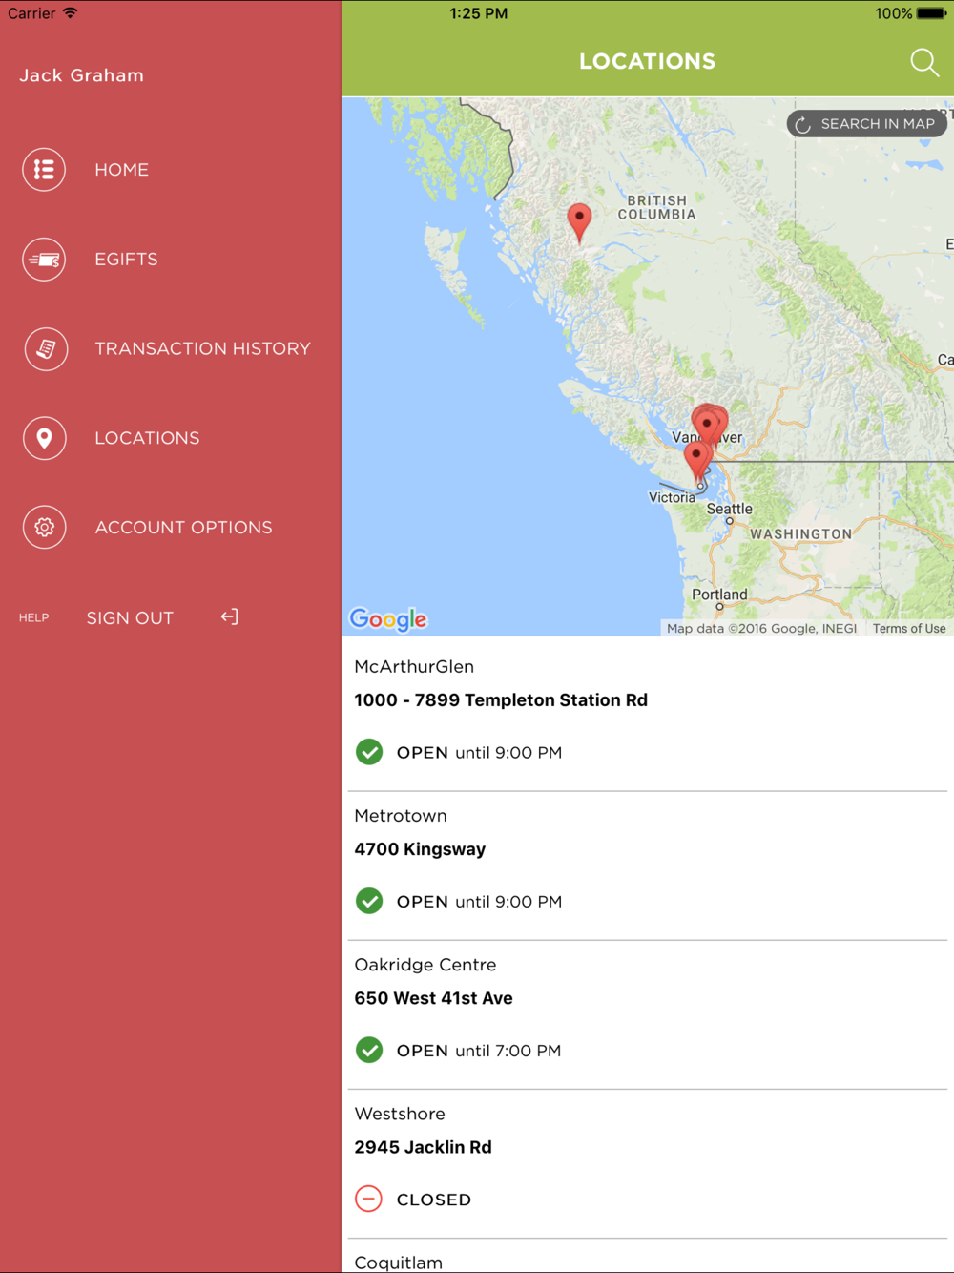Select address 2945 Jacklin Rd
This screenshot has height=1273, width=954.
(x=423, y=1147)
